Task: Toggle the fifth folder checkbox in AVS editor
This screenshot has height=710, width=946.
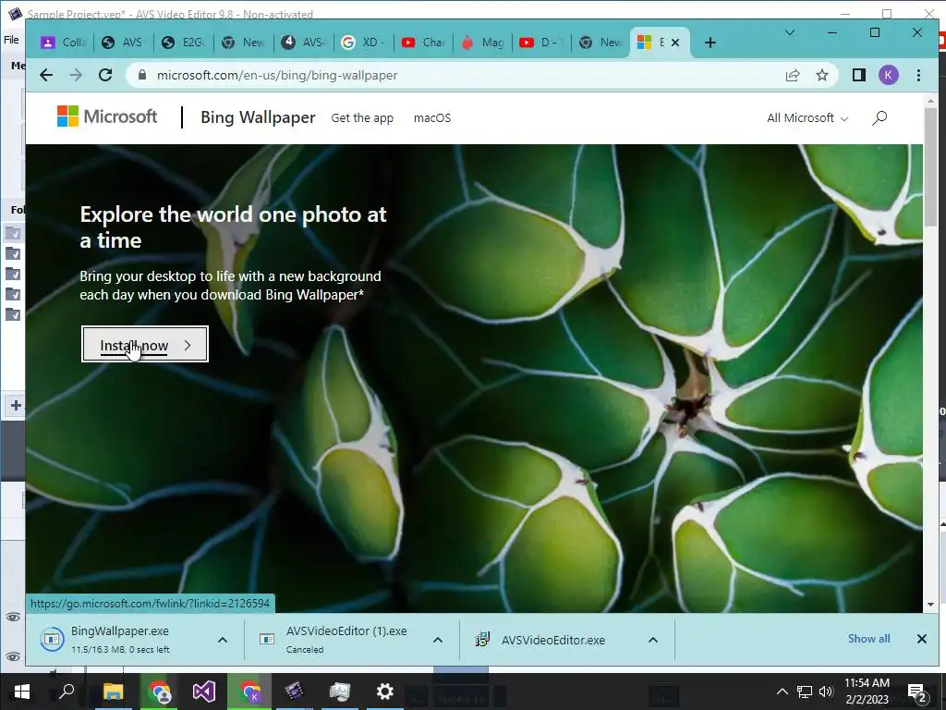Action: click(x=13, y=314)
